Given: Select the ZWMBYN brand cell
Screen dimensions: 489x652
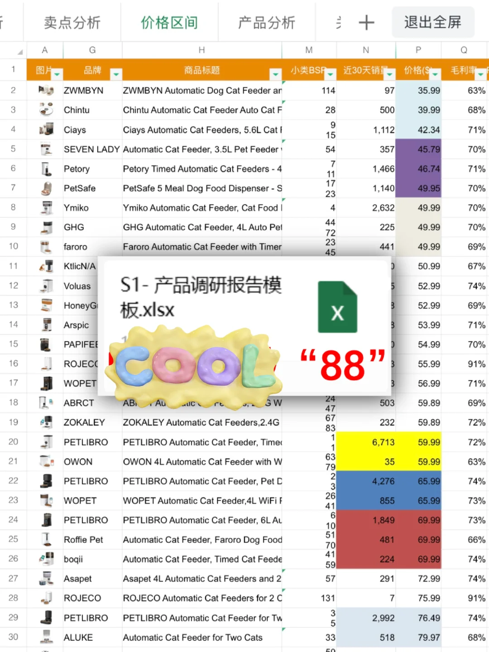Looking at the screenshot, I should (x=92, y=91).
